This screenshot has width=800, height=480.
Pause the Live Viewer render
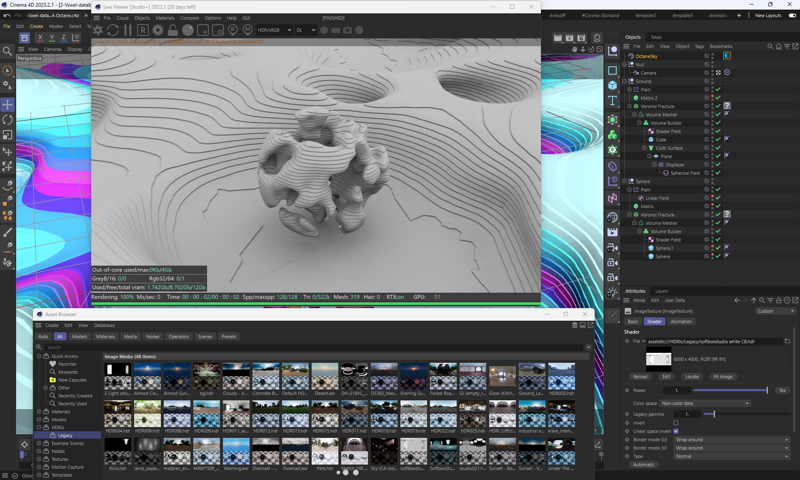[x=128, y=30]
